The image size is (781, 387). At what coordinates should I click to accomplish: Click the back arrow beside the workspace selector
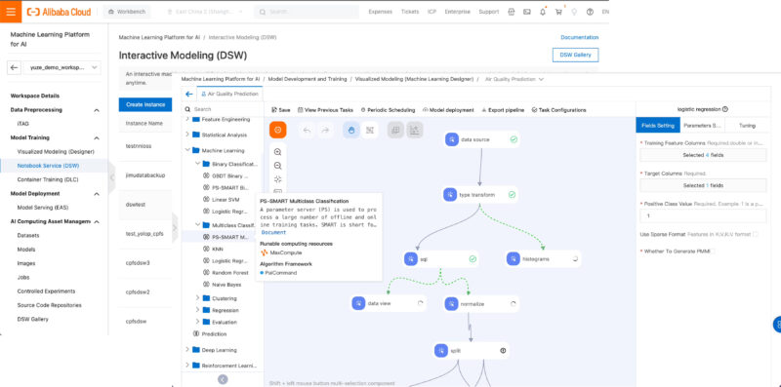(15, 67)
